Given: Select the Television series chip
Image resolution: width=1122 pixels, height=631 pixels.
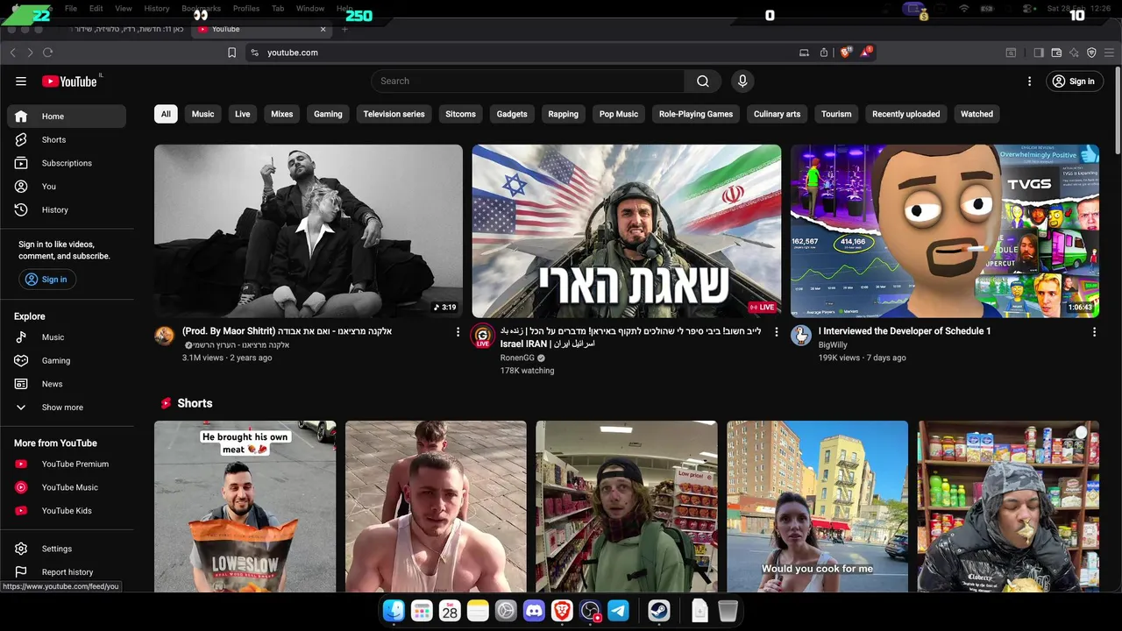Looking at the screenshot, I should [394, 114].
